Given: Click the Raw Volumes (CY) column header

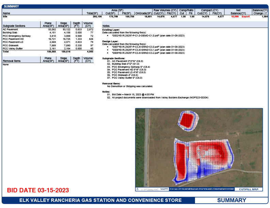Looking at the screenshot, I should click(x=165, y=10).
